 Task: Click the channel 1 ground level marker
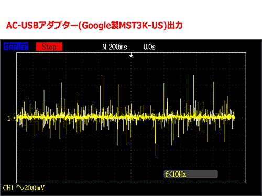(12, 118)
